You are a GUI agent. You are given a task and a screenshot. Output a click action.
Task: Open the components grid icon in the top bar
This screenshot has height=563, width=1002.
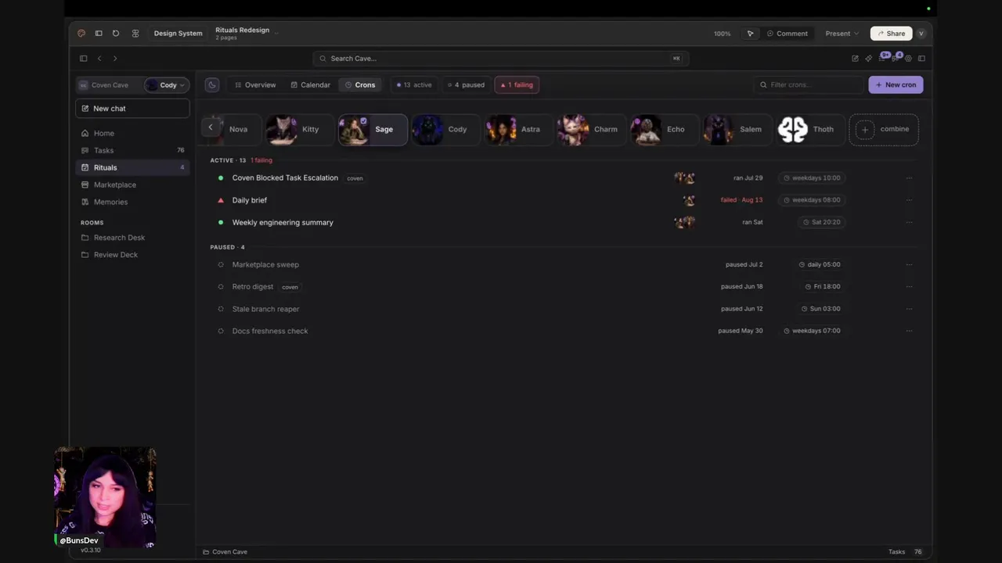point(135,34)
